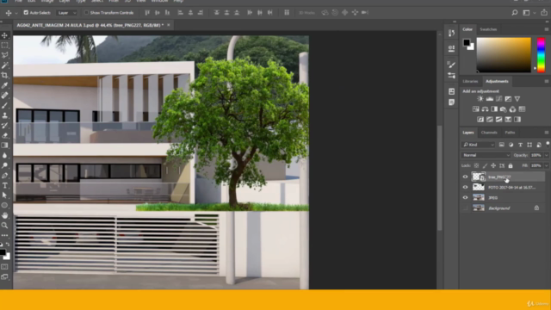Open the Search magnifier icon
Screen dimensions: 551x310
(515, 13)
